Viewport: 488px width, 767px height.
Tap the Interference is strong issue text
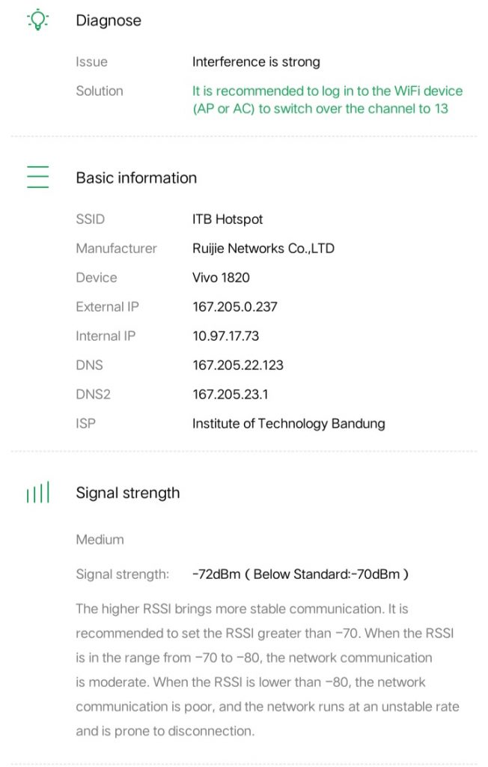[256, 62]
